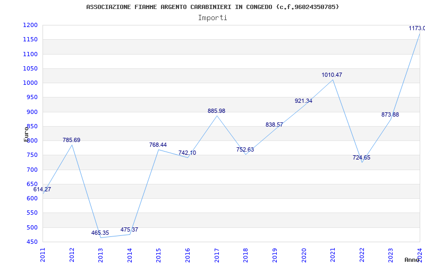Select the 785.69 data label
Image resolution: width=425 pixels, height=265 pixels.
coord(72,140)
